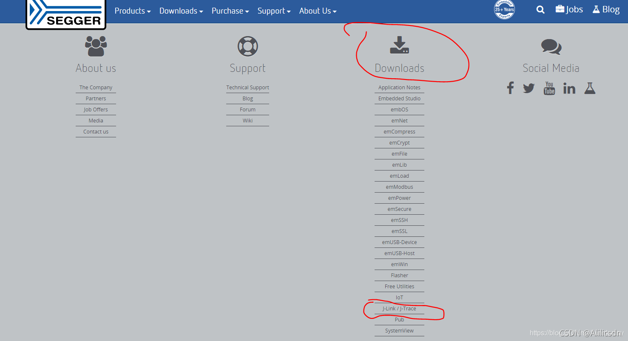Open the Blog link under Support
Image resolution: width=628 pixels, height=341 pixels.
(x=247, y=99)
